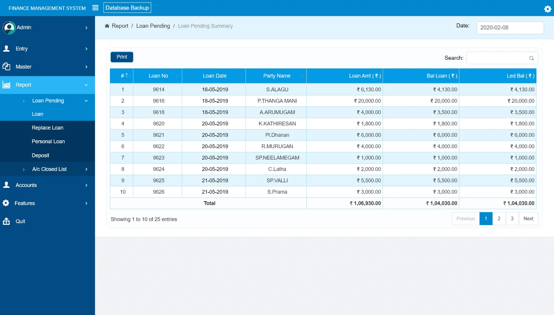Click party name K.KATHIRESAN
This screenshot has height=315, width=554.
[277, 124]
